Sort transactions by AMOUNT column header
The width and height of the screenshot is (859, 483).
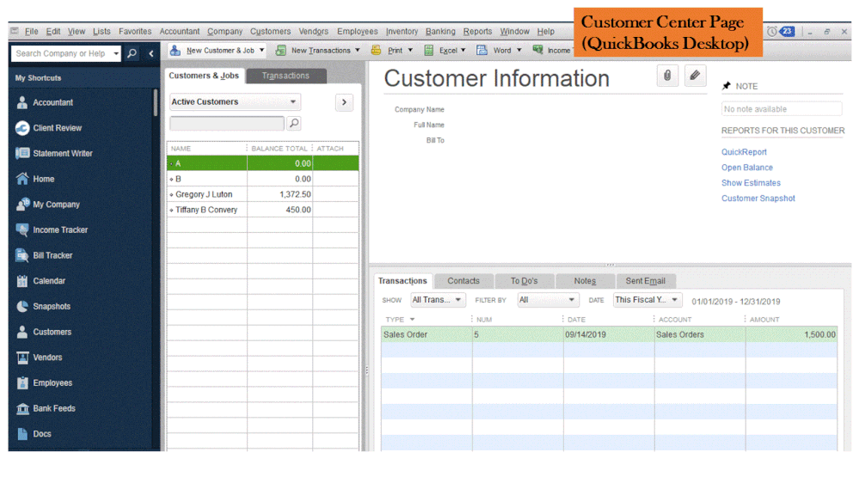(764, 319)
